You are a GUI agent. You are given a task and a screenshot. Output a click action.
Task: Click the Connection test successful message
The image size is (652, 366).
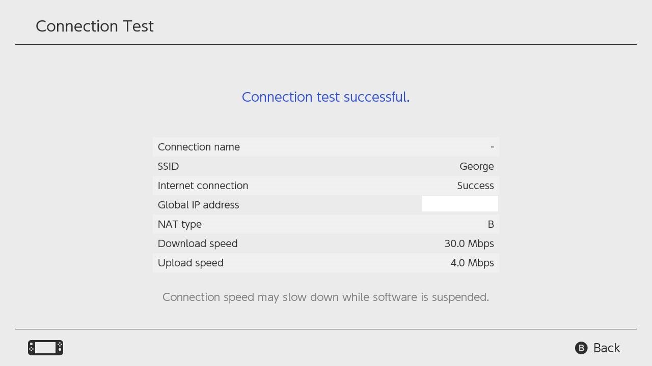[x=325, y=97]
